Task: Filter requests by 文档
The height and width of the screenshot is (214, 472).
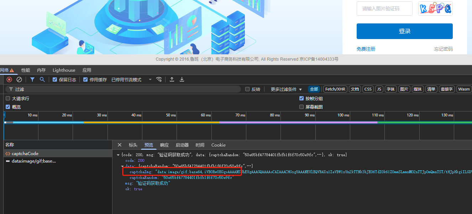Action: pos(355,89)
